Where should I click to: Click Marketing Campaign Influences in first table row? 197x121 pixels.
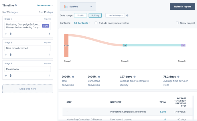pyautogui.click(x=128, y=112)
